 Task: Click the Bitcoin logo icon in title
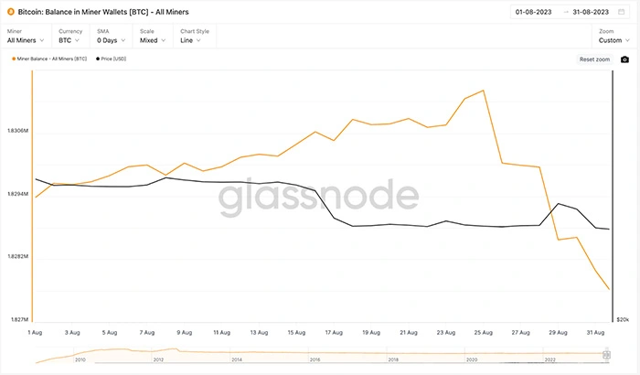coord(11,12)
